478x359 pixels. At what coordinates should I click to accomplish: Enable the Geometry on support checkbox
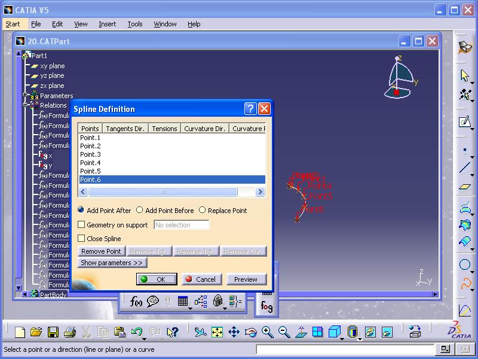(x=82, y=225)
